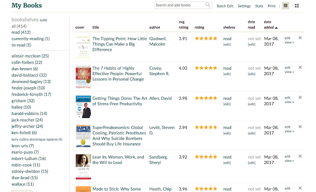The width and height of the screenshot is (316, 192).
Task: Open the david-baldacci (32) shelf
Action: pyautogui.click(x=29, y=75)
